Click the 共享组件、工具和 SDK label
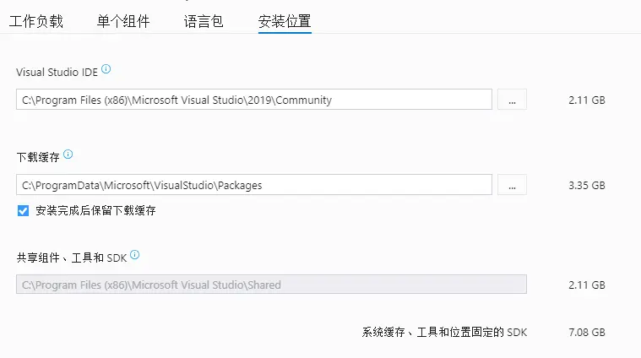 [72, 258]
